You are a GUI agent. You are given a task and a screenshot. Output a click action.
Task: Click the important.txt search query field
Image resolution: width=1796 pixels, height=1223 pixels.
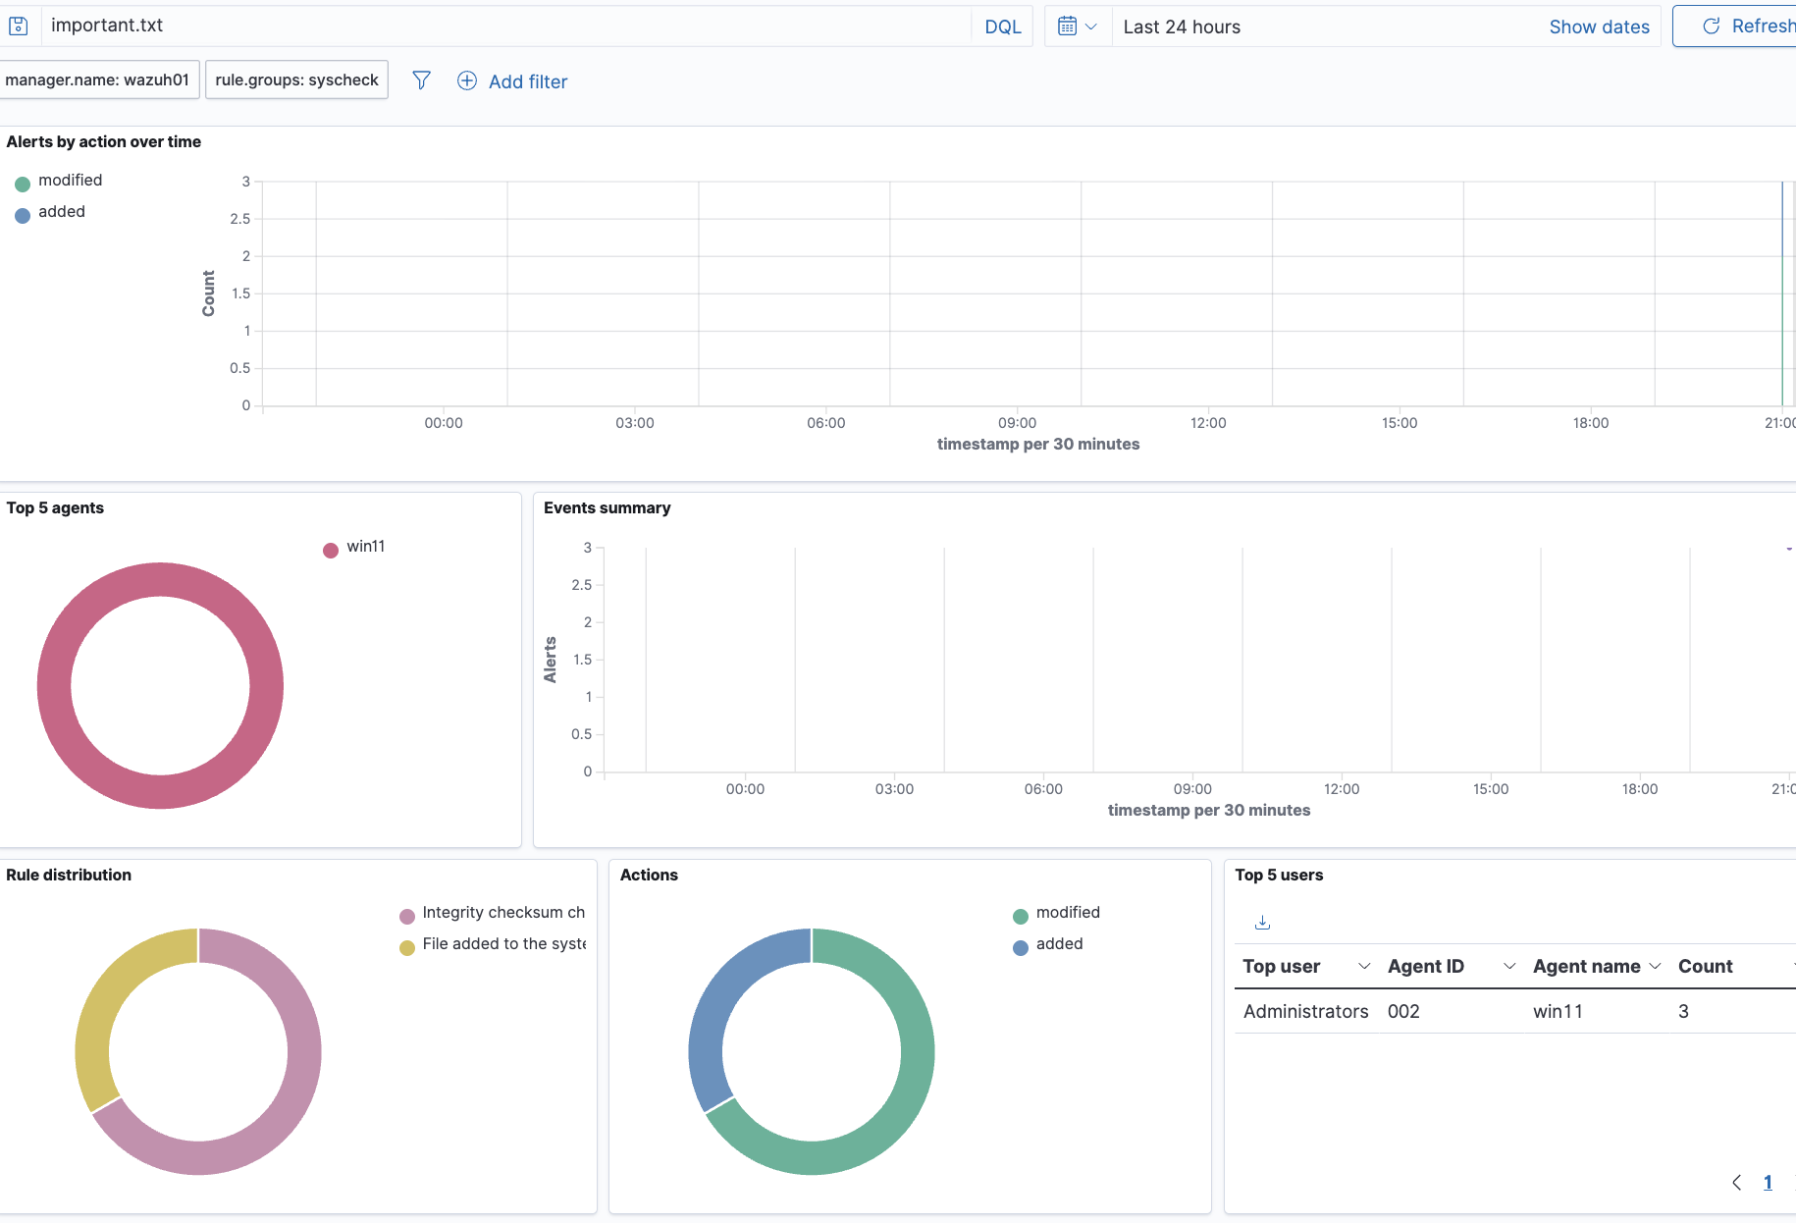(x=505, y=27)
